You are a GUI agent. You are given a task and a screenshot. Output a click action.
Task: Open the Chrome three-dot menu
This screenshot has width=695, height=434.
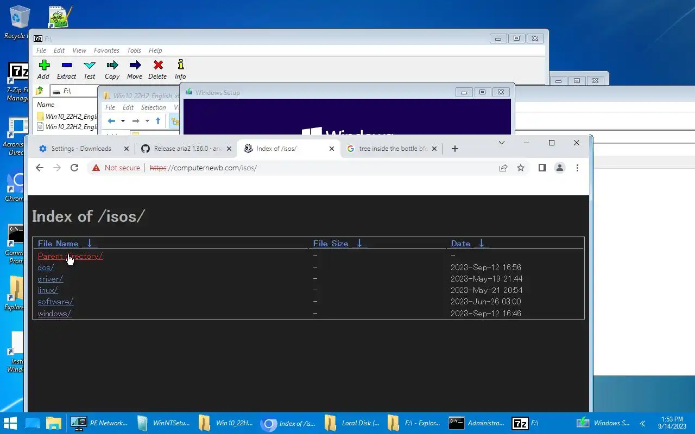tap(577, 168)
